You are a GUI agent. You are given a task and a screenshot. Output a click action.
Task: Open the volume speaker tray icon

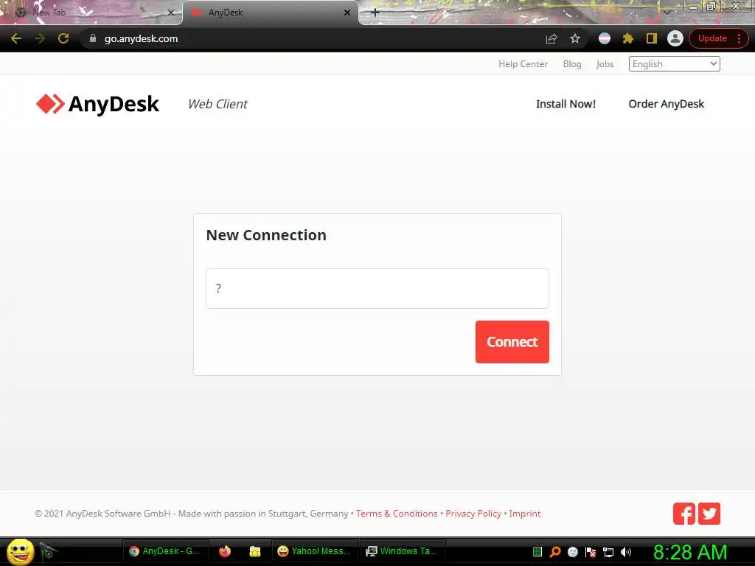pos(625,552)
